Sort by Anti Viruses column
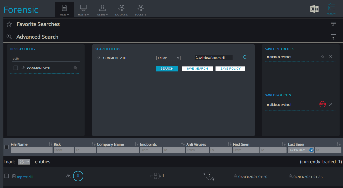 [x=229, y=144]
